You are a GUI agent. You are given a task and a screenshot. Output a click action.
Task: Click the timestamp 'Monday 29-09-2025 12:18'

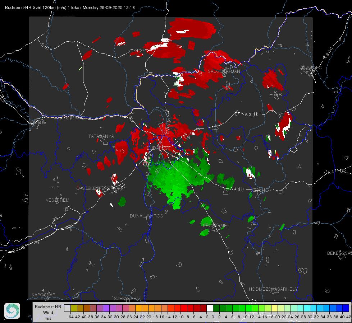tap(109, 8)
